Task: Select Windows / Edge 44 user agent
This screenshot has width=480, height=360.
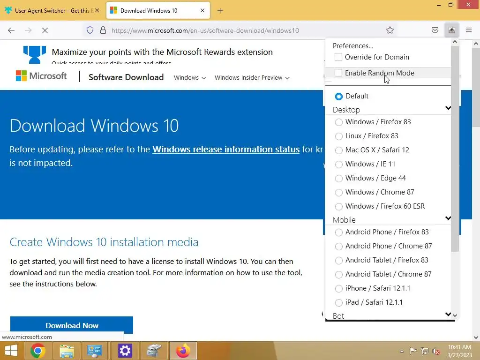Action: [338, 179]
